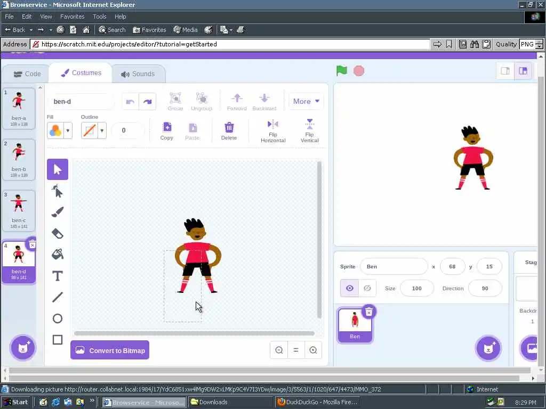Switch to the Code tab

click(x=27, y=73)
